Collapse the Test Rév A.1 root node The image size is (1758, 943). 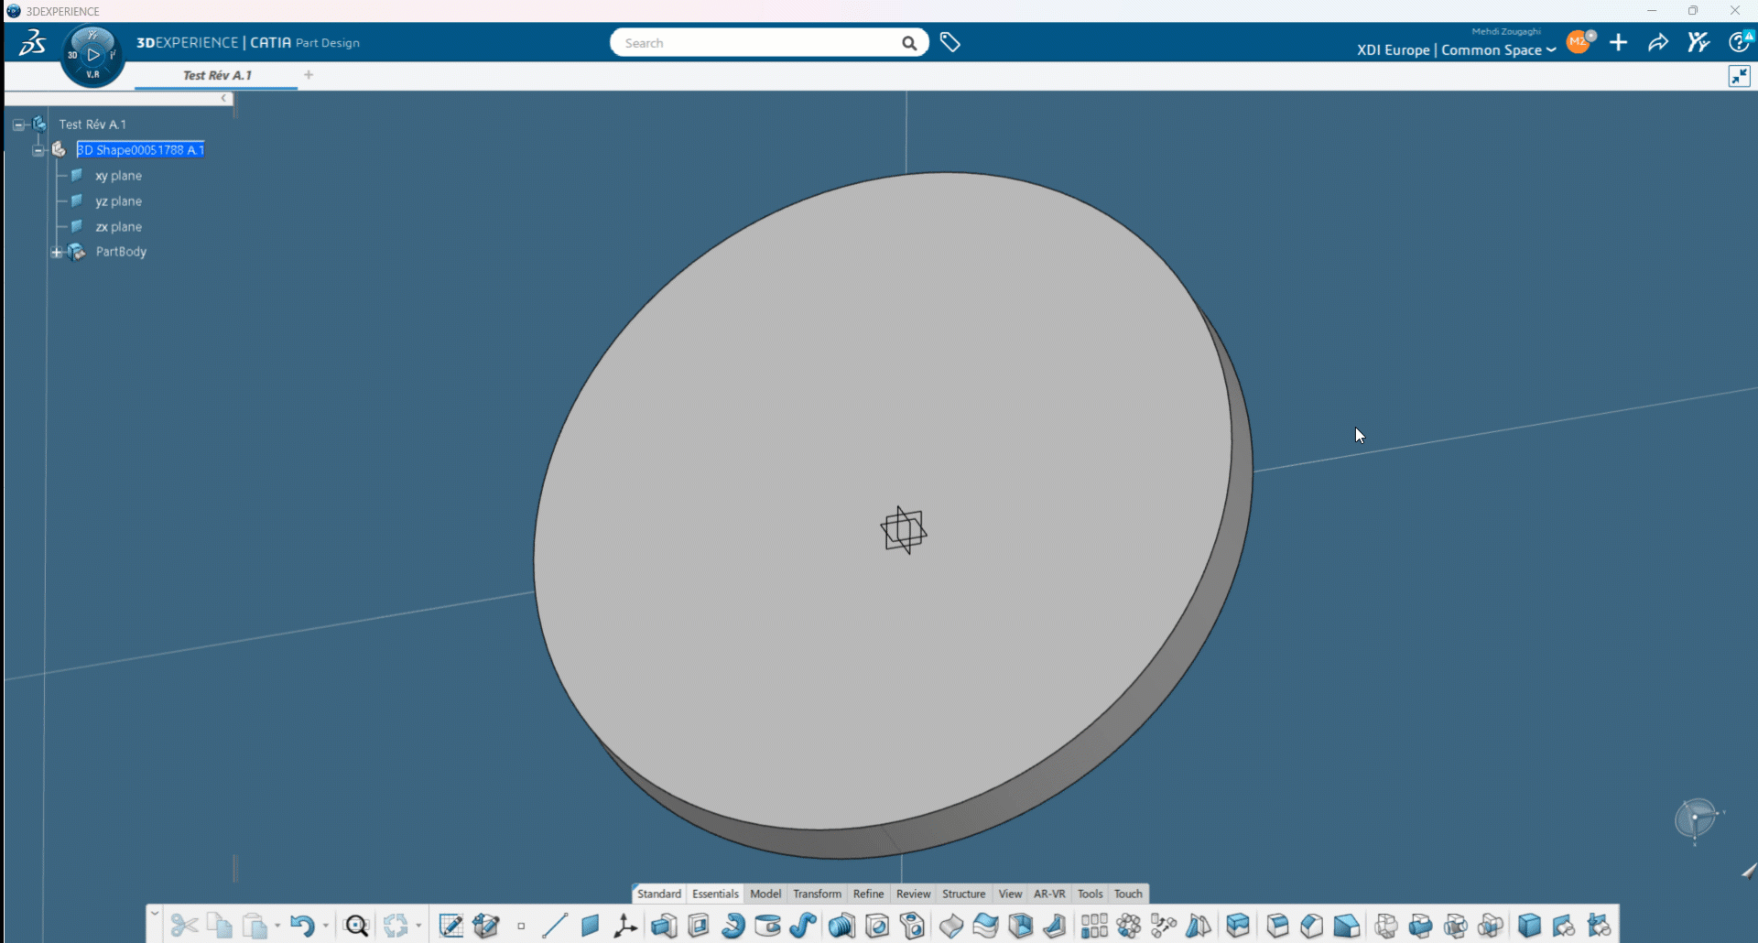pyautogui.click(x=18, y=125)
